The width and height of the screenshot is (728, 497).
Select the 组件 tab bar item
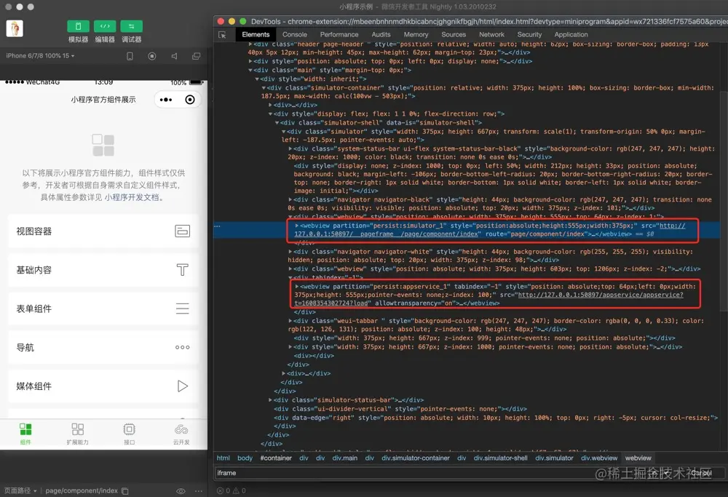(x=25, y=434)
